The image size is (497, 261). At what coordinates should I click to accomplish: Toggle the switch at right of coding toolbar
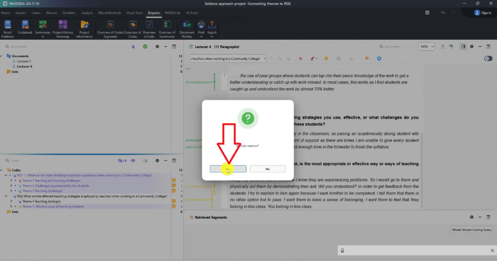click(488, 59)
